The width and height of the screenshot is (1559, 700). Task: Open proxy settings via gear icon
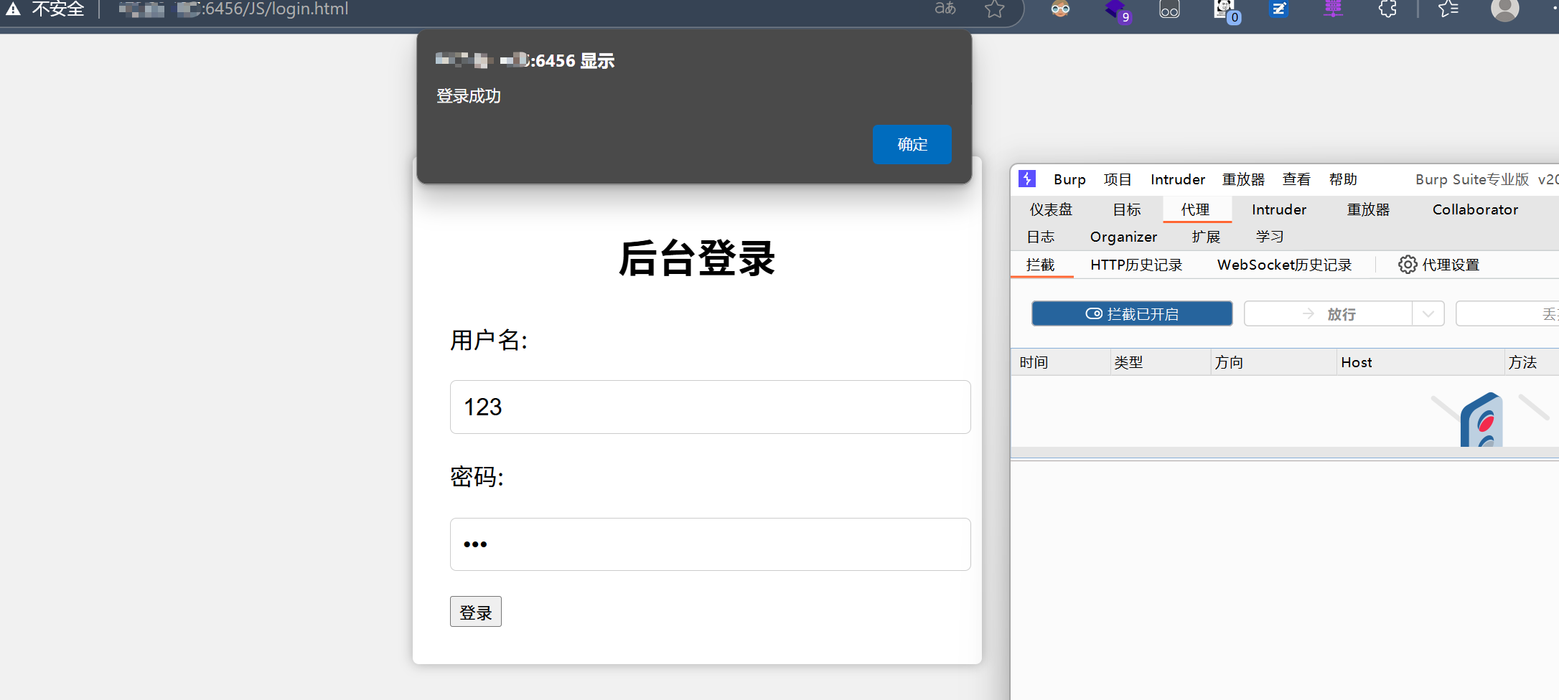tap(1407, 265)
